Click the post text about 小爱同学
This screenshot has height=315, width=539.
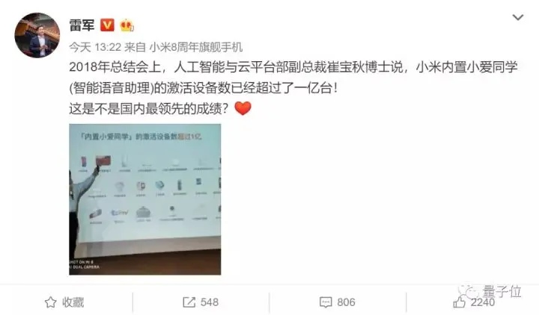(x=293, y=88)
